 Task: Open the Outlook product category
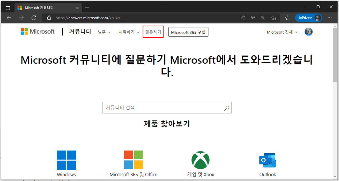point(268,163)
